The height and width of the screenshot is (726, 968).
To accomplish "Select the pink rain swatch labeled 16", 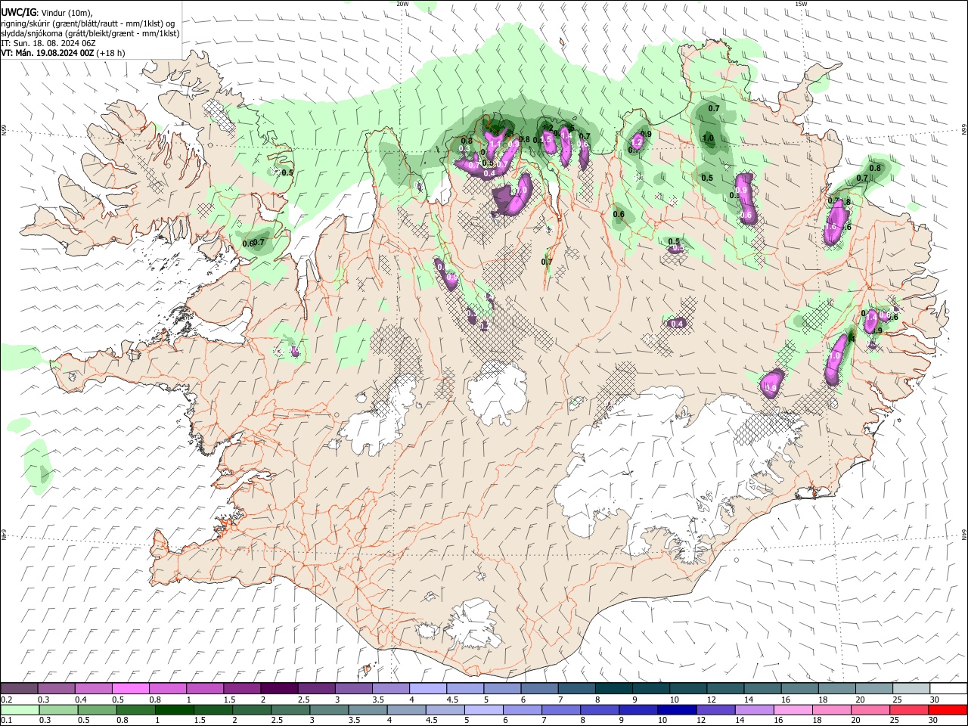I will tap(793, 709).
